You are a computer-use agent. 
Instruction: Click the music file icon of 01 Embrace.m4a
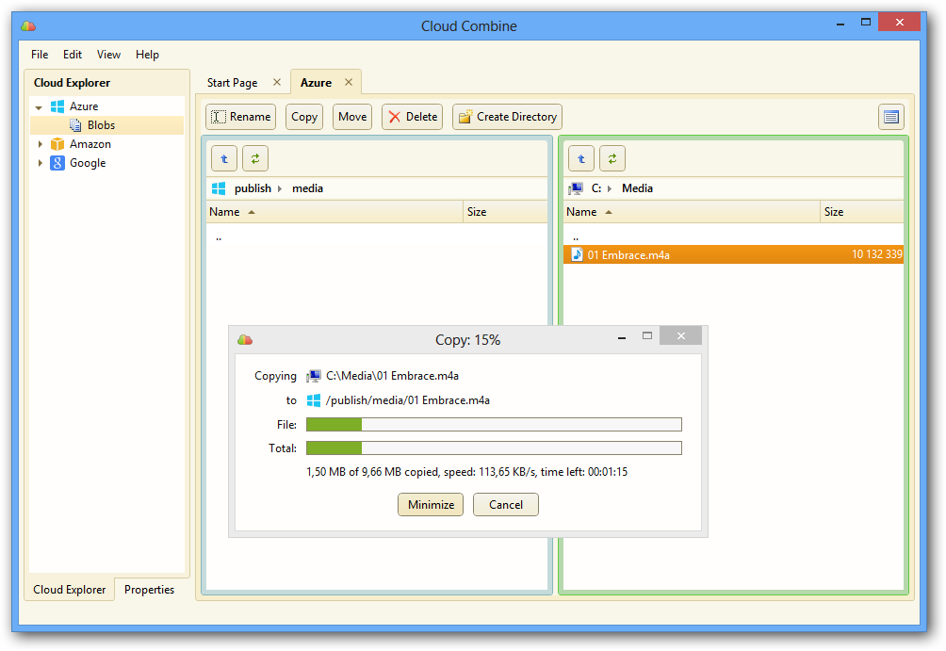click(x=577, y=254)
